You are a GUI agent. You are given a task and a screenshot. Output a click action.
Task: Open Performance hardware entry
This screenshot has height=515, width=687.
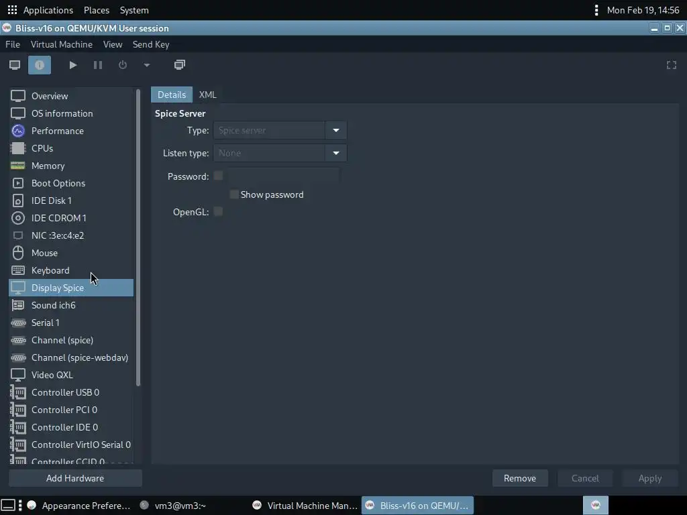point(71,131)
